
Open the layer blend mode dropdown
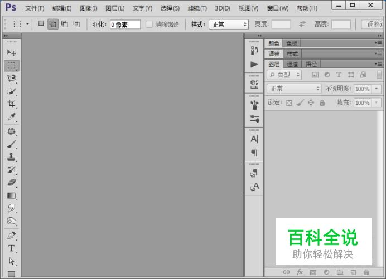click(294, 89)
